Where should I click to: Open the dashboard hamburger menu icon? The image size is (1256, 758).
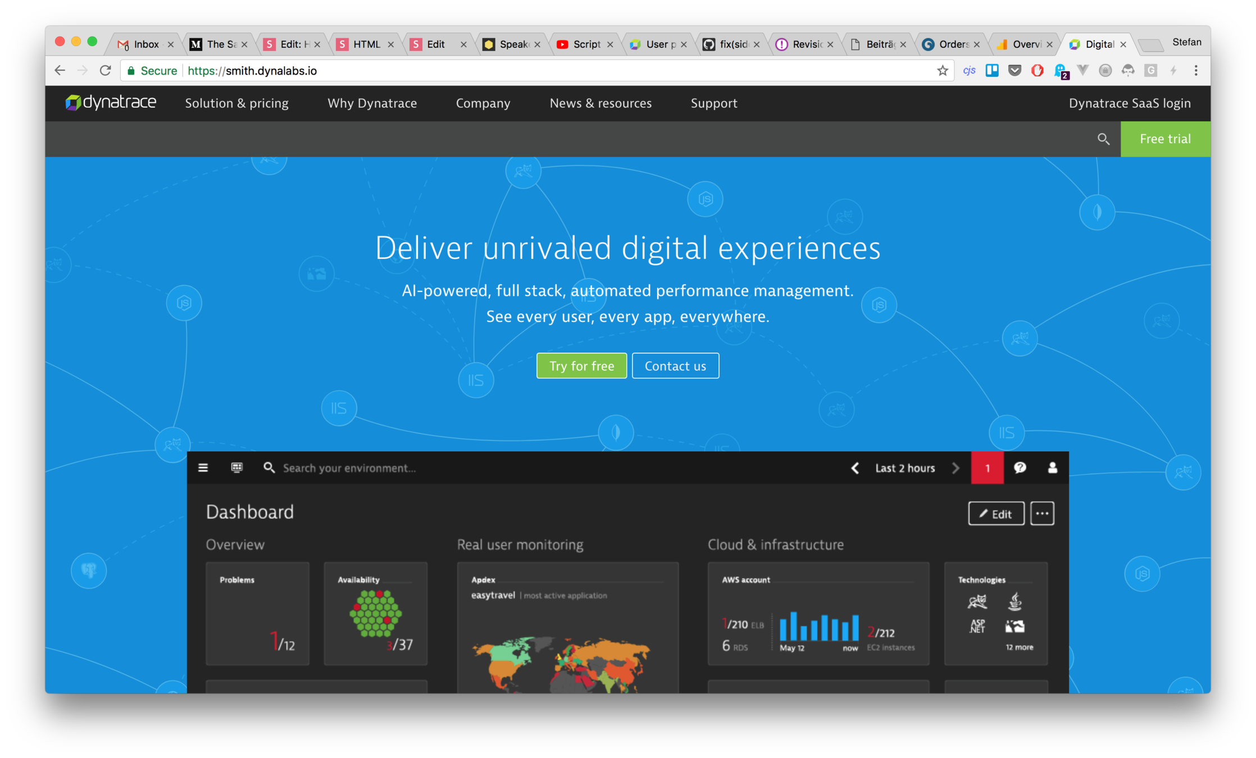203,468
